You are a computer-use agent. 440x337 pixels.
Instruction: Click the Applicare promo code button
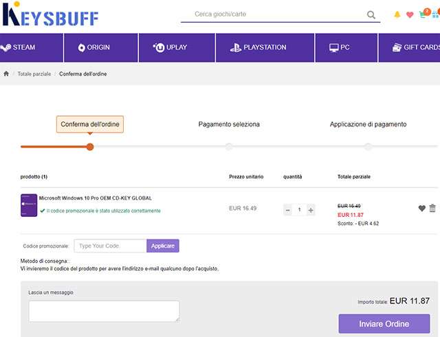coord(163,246)
